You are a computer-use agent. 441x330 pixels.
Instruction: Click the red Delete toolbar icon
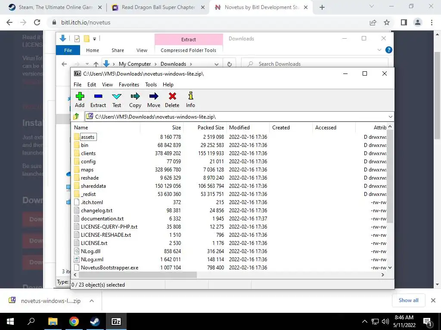[172, 96]
